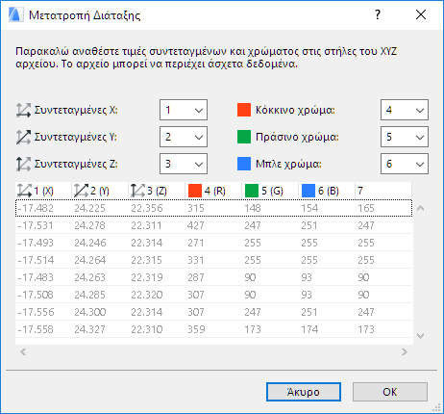Click the cell value 24.300
The width and height of the screenshot is (444, 414).
click(90, 312)
